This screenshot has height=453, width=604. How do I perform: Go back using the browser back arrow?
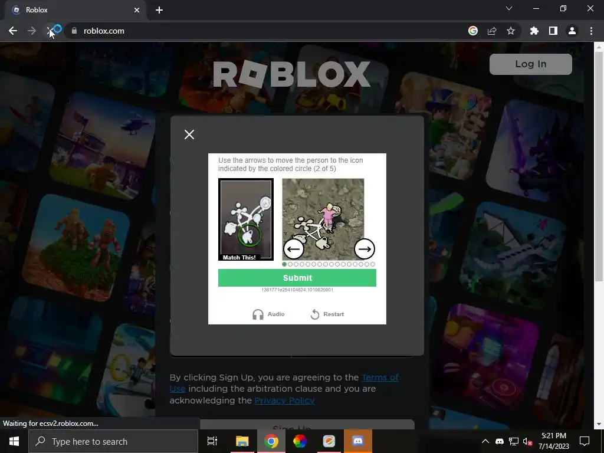point(13,31)
